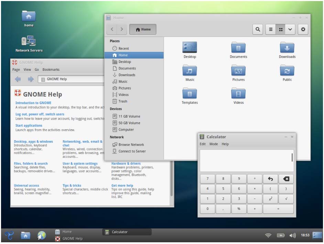Go forward in Files window
This screenshot has width=324, height=244.
click(x=122, y=29)
